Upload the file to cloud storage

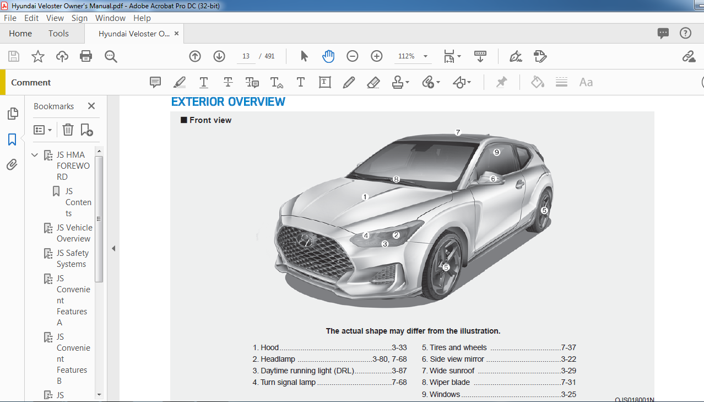point(62,56)
